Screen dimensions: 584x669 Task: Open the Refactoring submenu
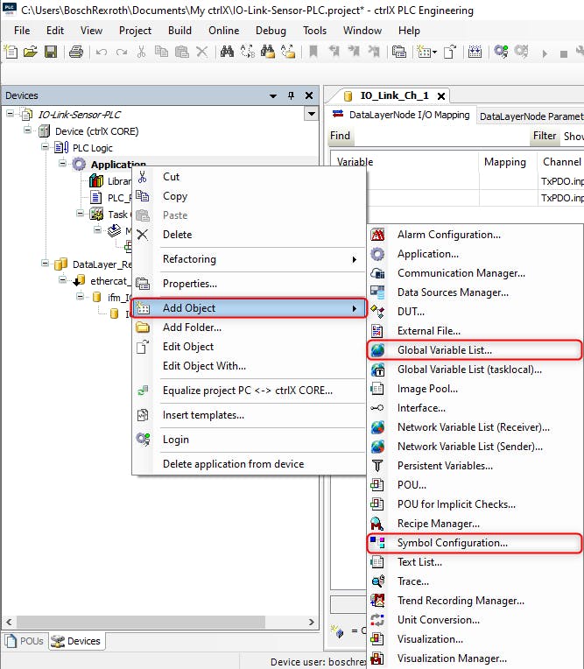(x=249, y=259)
